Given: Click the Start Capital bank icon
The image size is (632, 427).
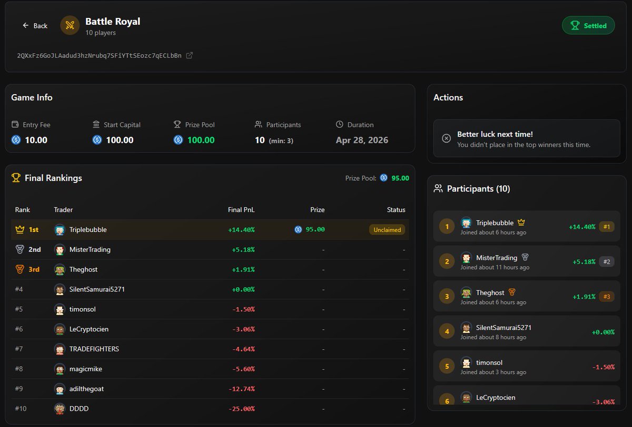Looking at the screenshot, I should pos(96,125).
